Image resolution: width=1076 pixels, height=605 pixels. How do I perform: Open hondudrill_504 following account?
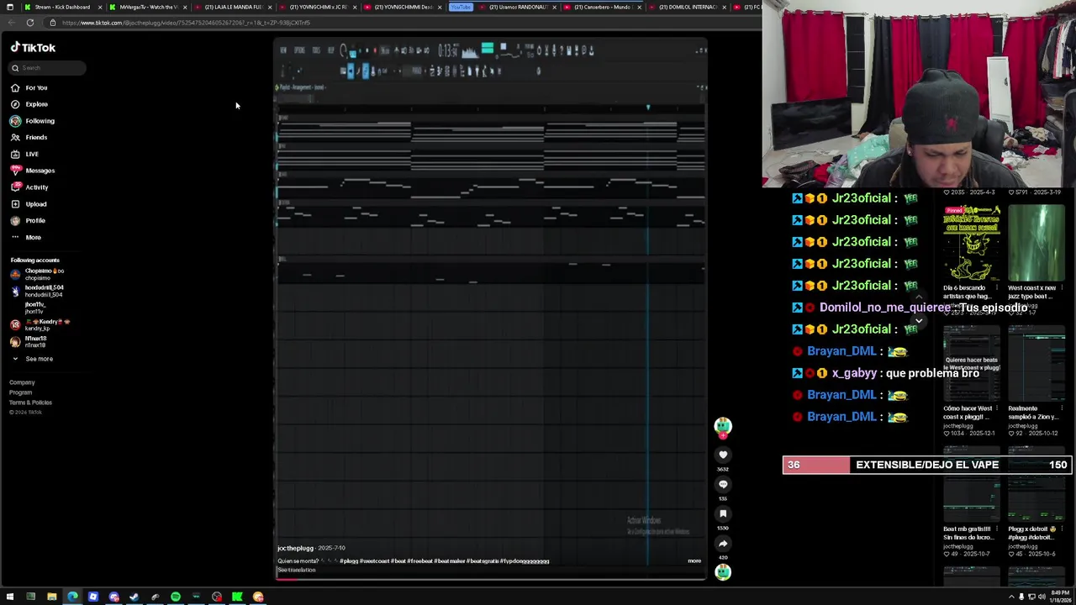pos(38,291)
